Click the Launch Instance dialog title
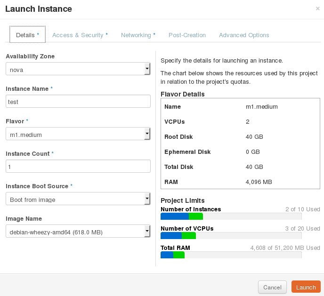 tap(39, 9)
